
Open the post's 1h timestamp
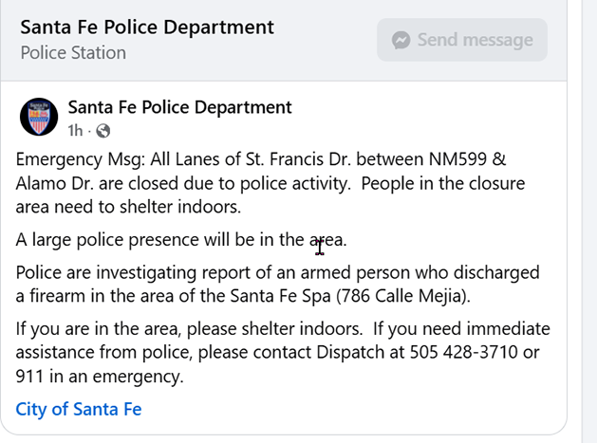[75, 130]
